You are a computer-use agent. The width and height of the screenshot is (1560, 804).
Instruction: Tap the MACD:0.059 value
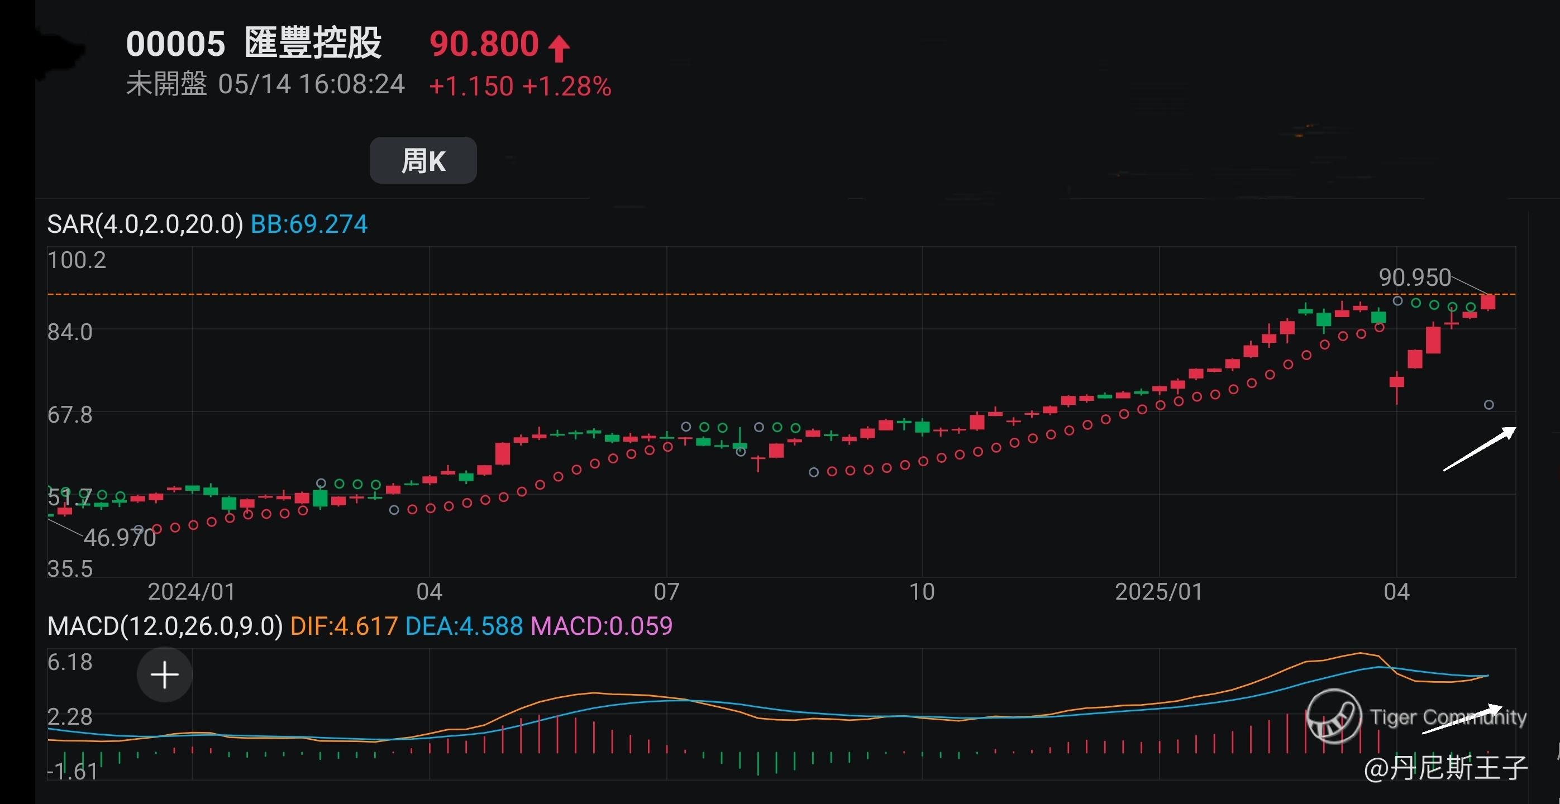pyautogui.click(x=602, y=625)
